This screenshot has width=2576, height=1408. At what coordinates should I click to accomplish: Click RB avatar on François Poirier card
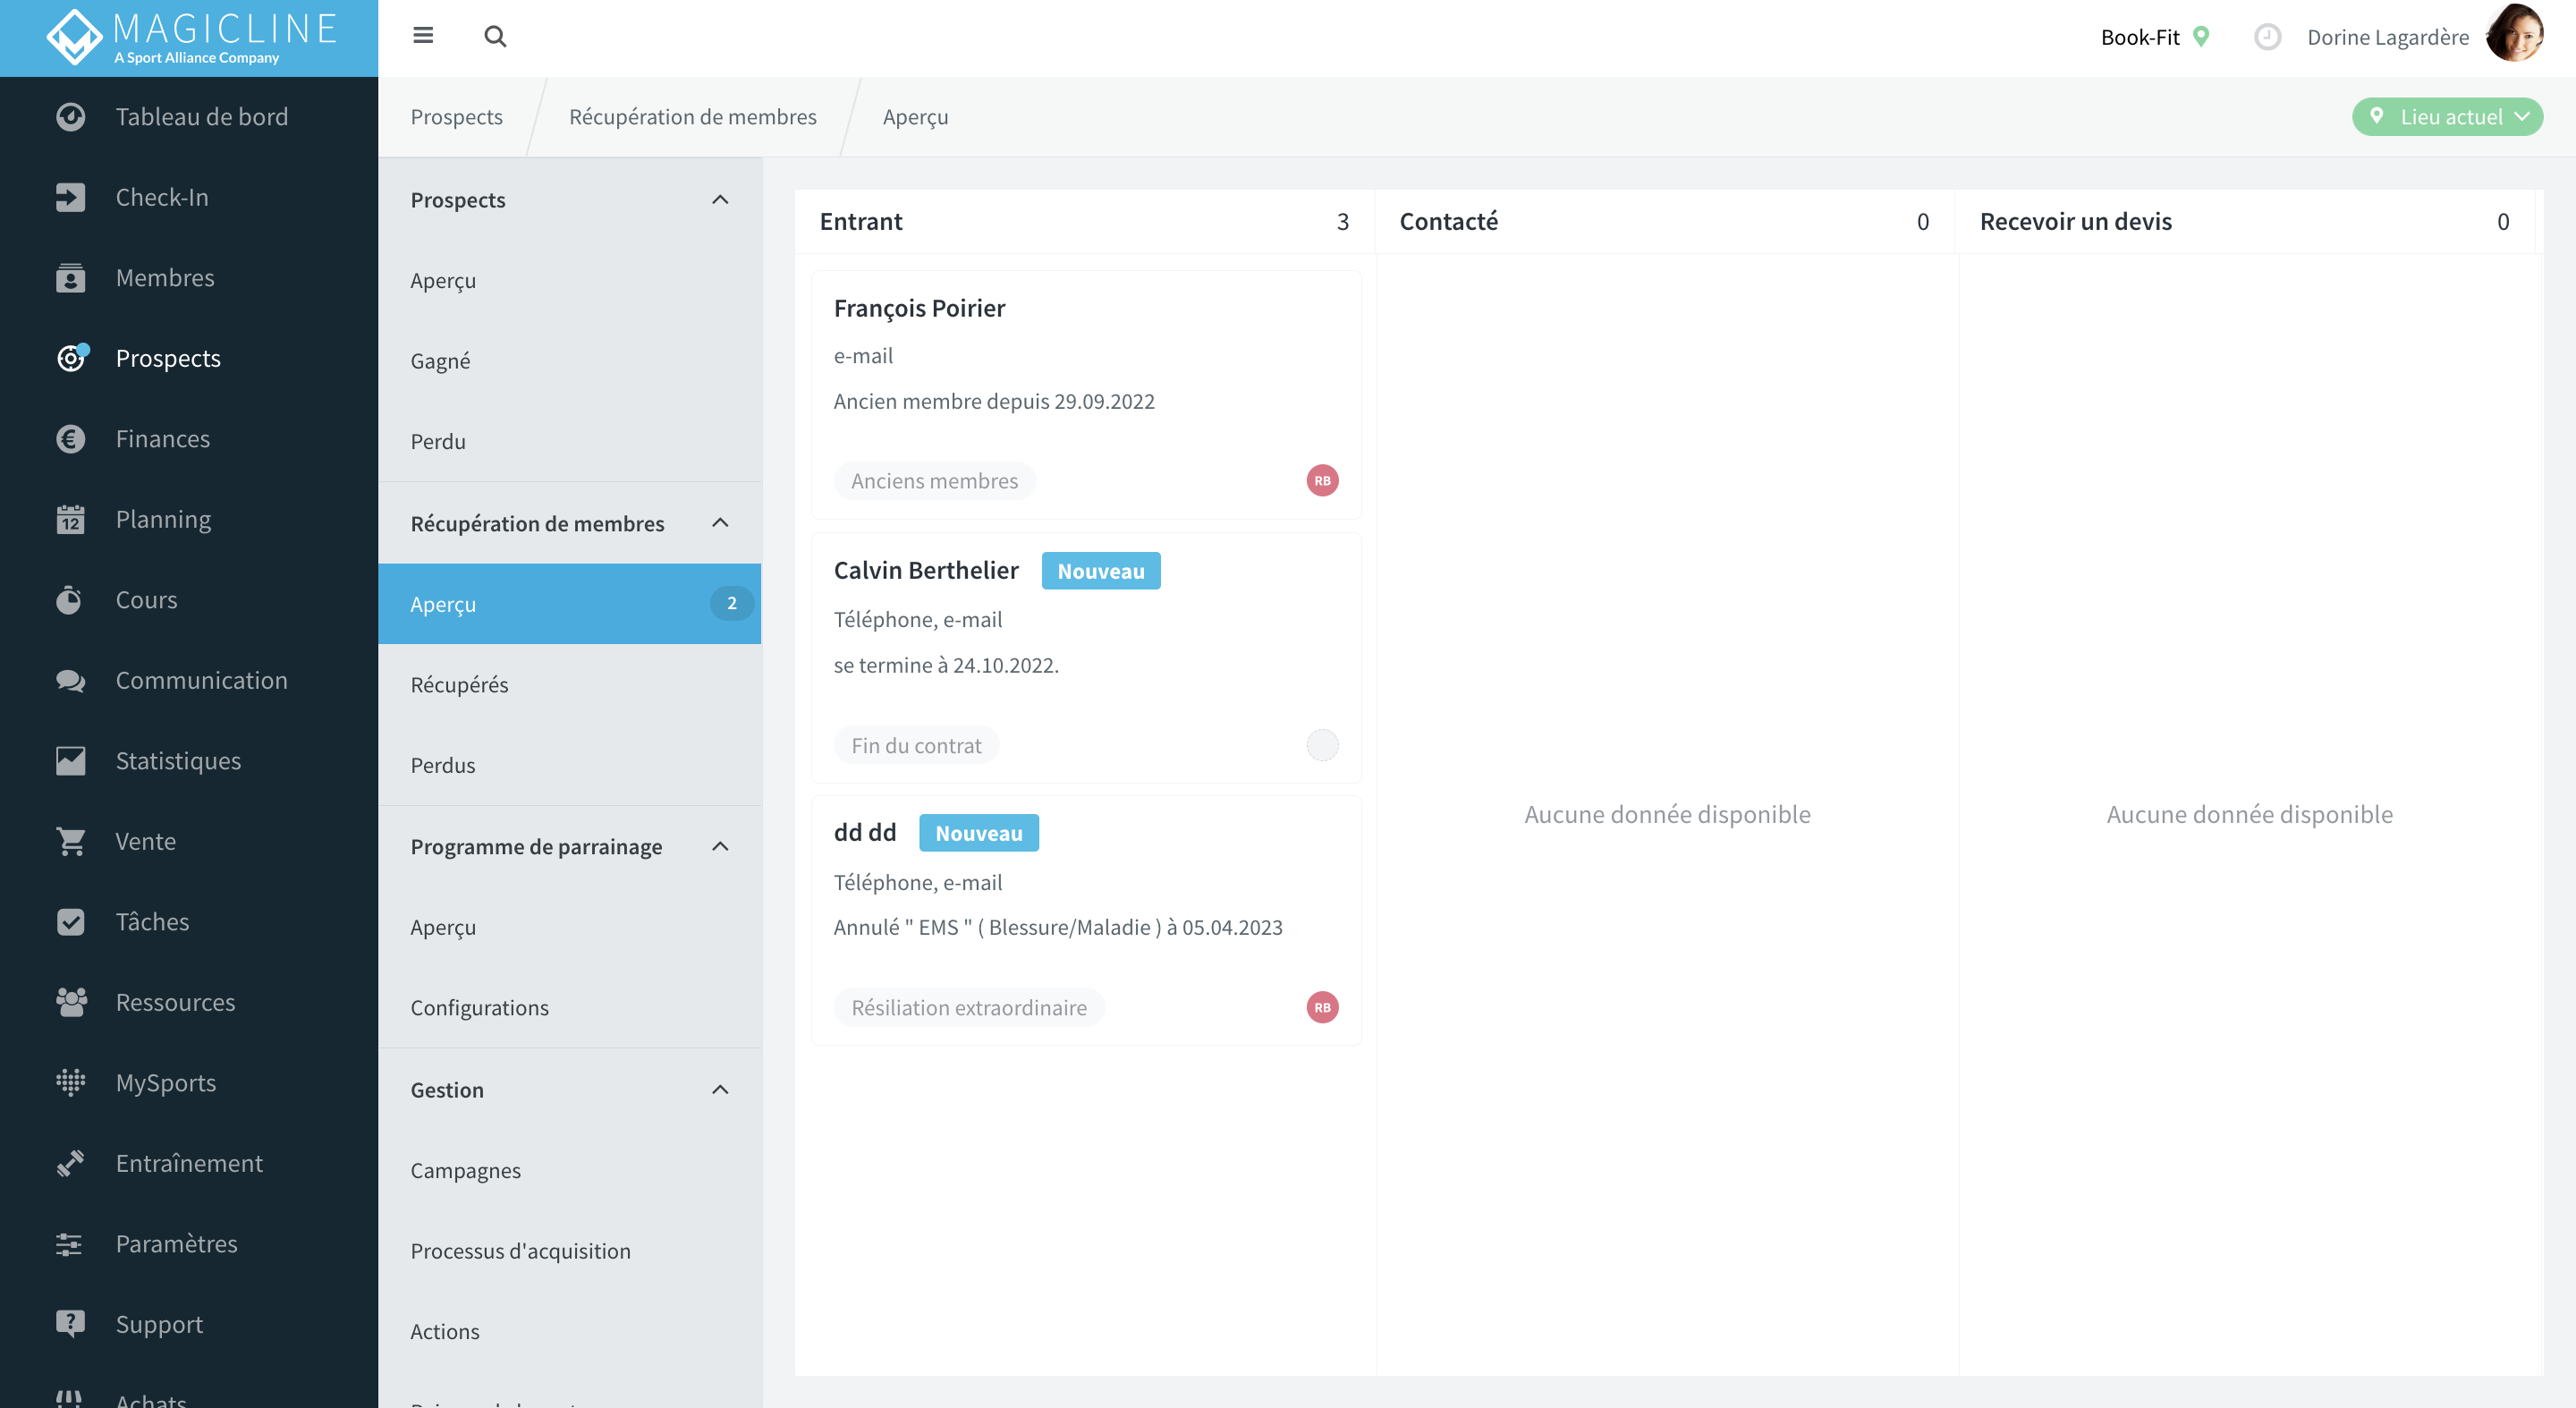click(x=1322, y=480)
